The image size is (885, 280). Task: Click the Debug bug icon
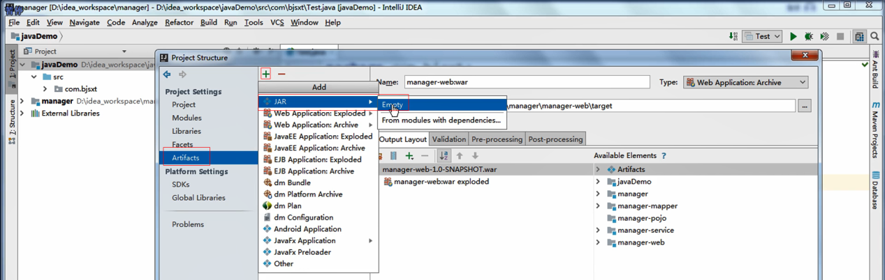pyautogui.click(x=809, y=36)
